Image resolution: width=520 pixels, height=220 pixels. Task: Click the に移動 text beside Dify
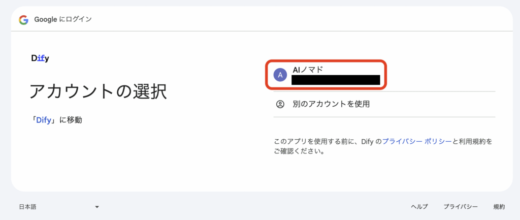coord(71,120)
